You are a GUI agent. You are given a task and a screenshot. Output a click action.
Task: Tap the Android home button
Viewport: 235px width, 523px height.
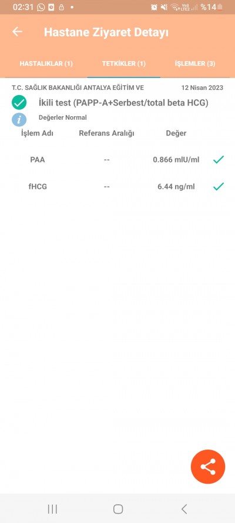point(118,509)
